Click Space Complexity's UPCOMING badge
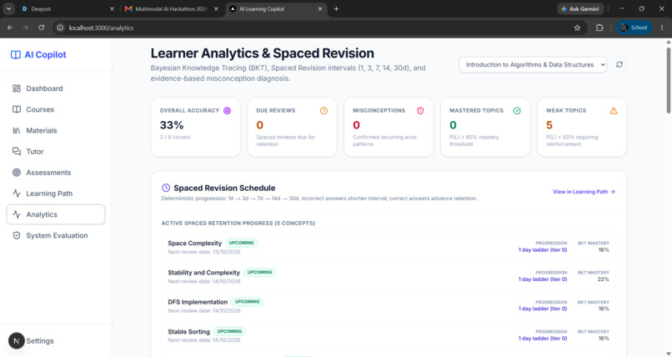Image resolution: width=672 pixels, height=357 pixels. (x=241, y=243)
